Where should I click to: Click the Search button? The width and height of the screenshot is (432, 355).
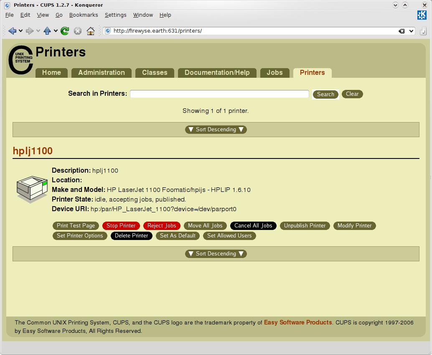click(325, 94)
